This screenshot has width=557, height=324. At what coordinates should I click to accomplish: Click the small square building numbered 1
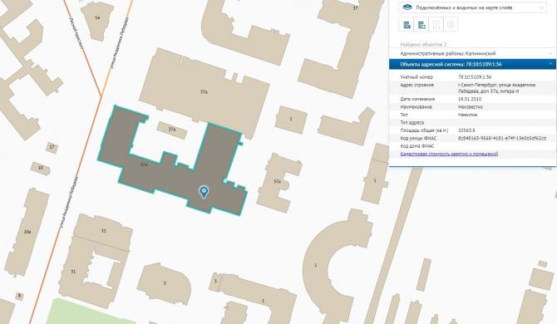[x=291, y=120]
